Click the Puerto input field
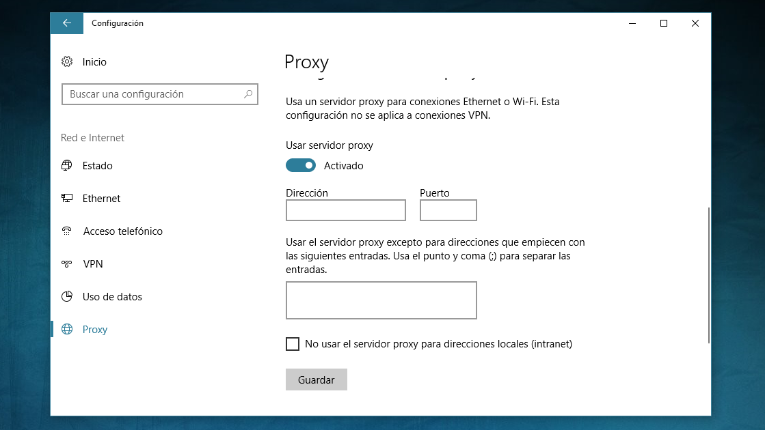Image resolution: width=765 pixels, height=430 pixels. (448, 210)
